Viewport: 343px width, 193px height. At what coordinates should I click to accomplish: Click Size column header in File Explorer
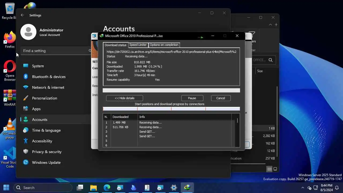point(260,71)
